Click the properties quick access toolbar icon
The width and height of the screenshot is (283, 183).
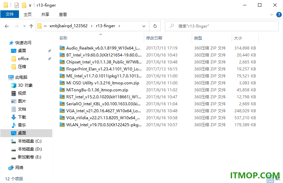(17, 5)
